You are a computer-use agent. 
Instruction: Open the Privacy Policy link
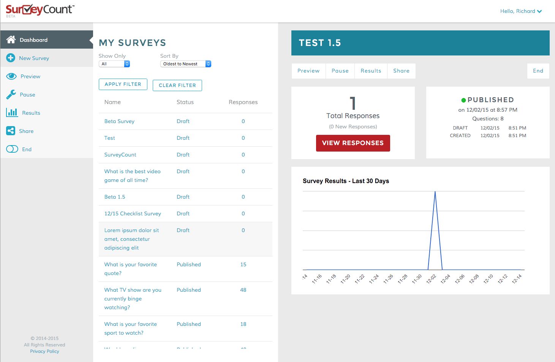[x=44, y=351]
